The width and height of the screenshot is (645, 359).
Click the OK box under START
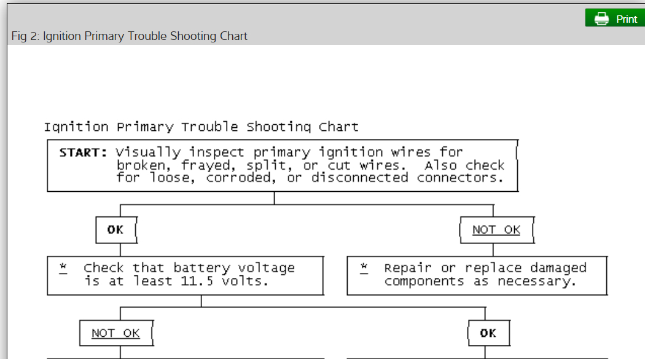point(117,230)
